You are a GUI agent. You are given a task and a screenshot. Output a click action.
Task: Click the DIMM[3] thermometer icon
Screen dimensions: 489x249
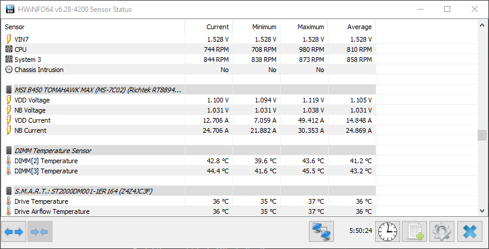tap(9, 171)
